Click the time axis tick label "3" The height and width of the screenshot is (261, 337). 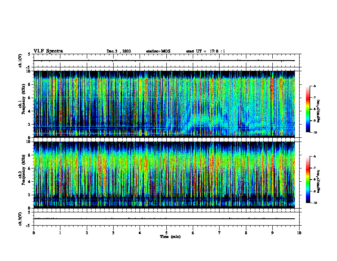[x=113, y=233]
